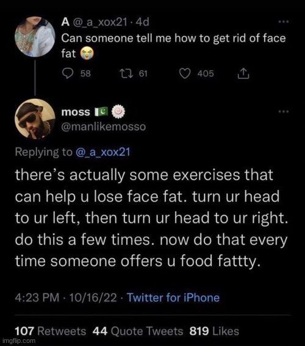Open the profile picture of user A

35,37
